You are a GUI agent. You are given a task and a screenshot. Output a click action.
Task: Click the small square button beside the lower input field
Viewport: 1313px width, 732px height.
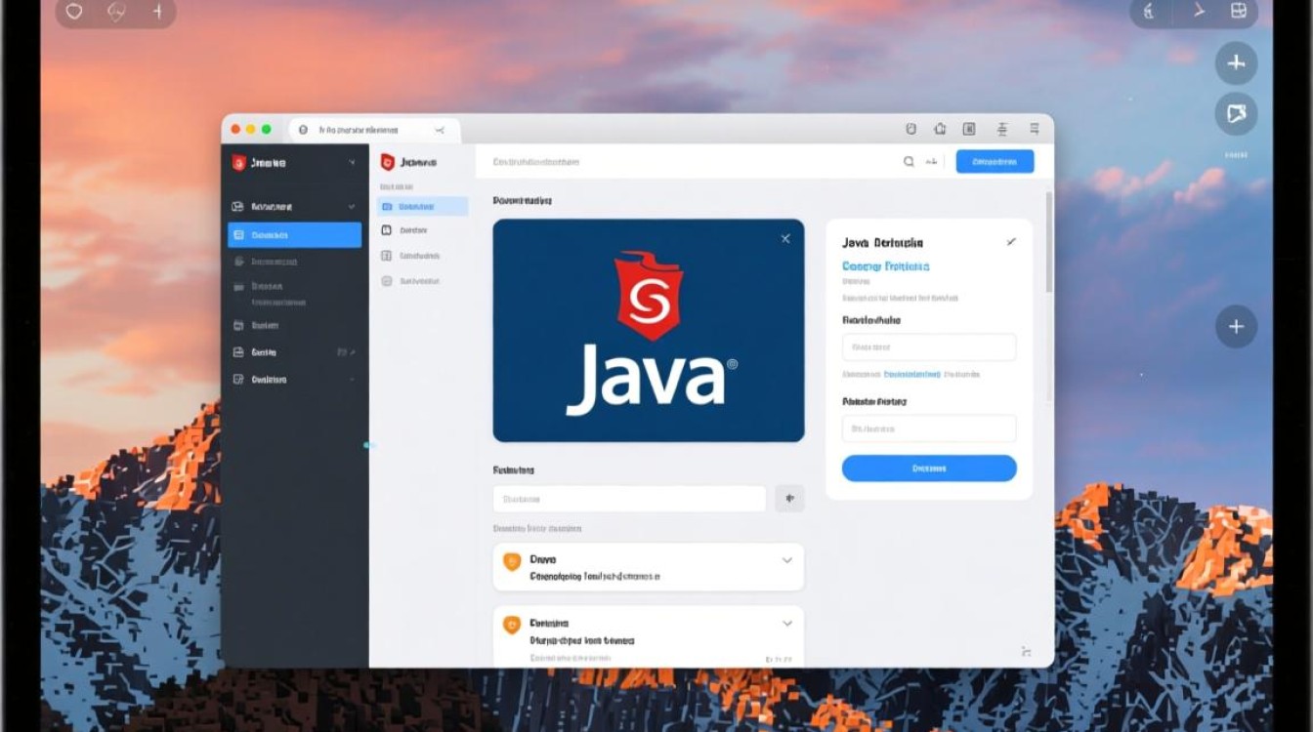click(x=789, y=499)
